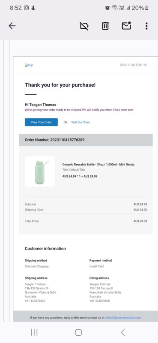
Task: Click the online2@cserviceteam.com email link
Action: click(x=123, y=318)
